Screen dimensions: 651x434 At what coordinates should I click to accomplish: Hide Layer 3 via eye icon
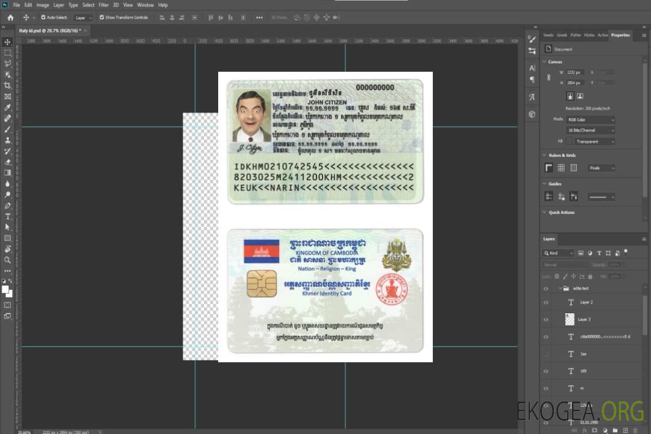tap(546, 320)
